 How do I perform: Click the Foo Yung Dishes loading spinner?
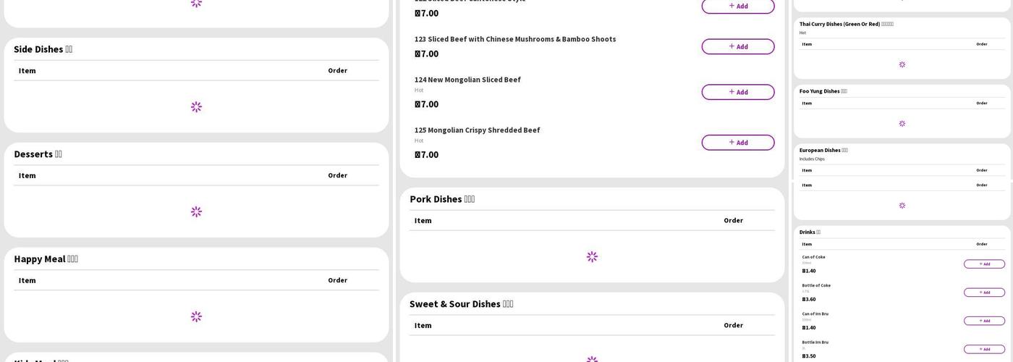902,124
